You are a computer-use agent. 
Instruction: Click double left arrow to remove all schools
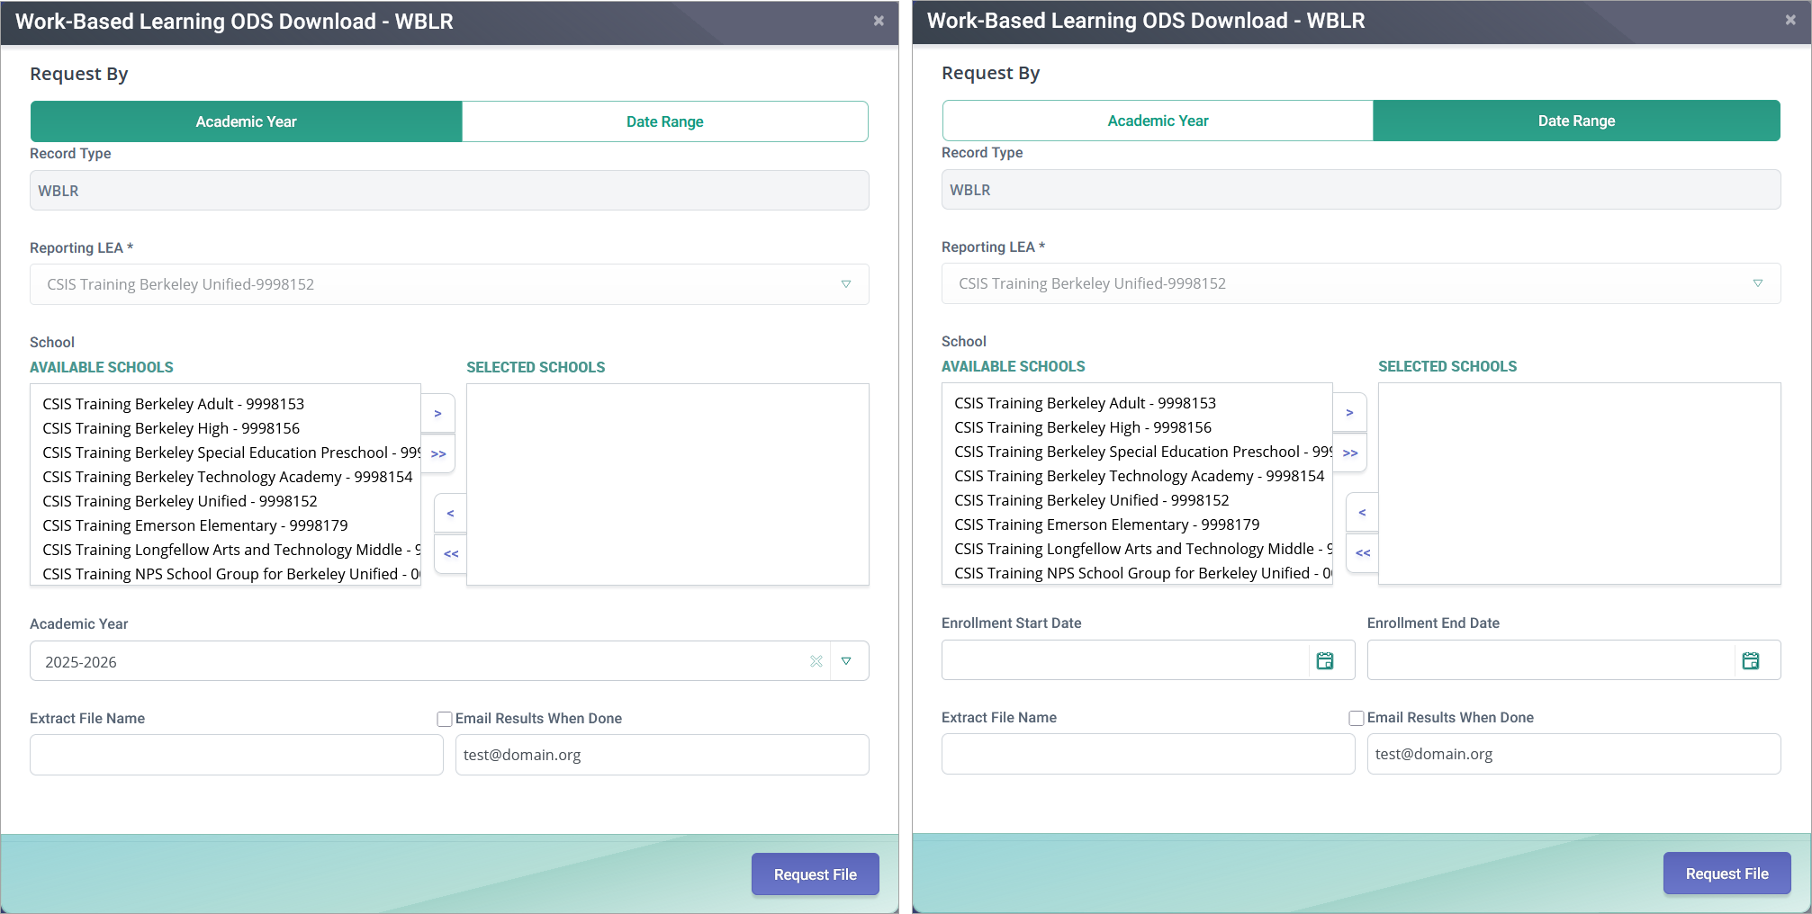[x=450, y=554]
